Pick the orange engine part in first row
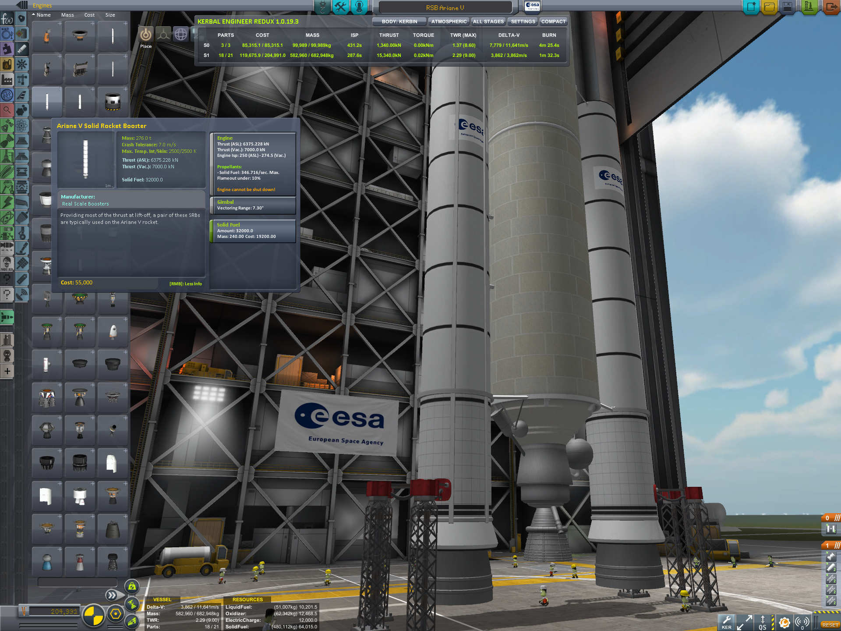 click(x=47, y=35)
